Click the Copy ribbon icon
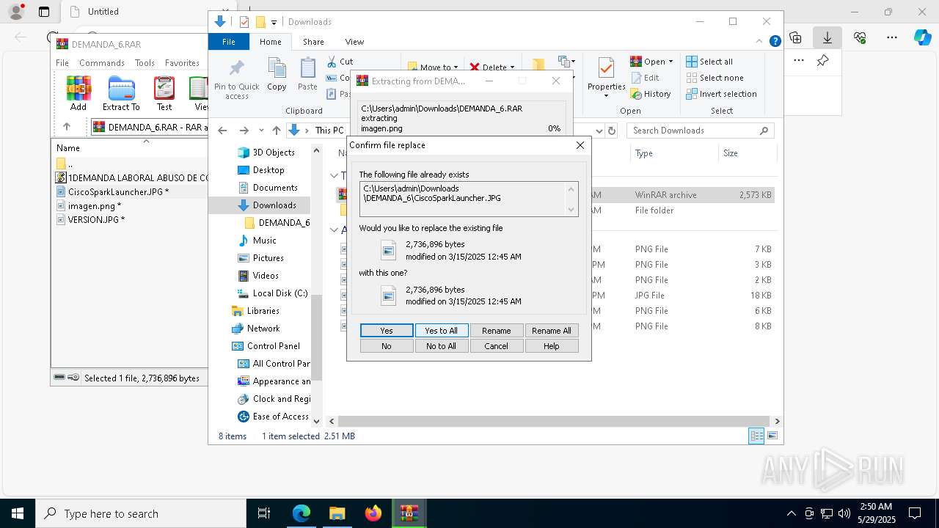 277,75
